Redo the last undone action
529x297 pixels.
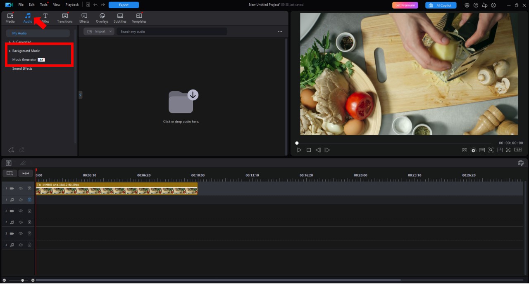tap(102, 5)
